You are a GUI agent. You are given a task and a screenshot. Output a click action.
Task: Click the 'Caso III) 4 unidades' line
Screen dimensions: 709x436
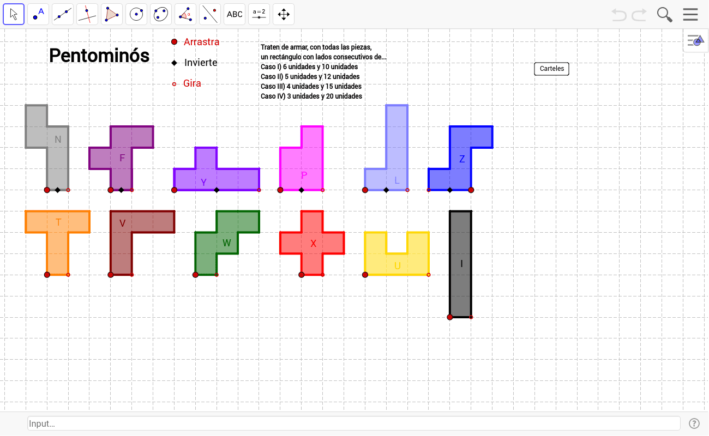(311, 87)
